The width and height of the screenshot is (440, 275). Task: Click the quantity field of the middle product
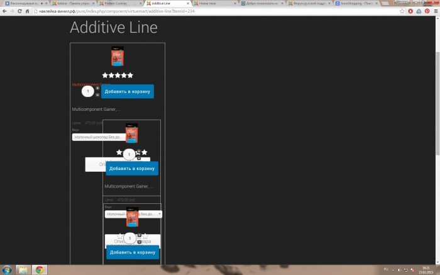pos(129,154)
